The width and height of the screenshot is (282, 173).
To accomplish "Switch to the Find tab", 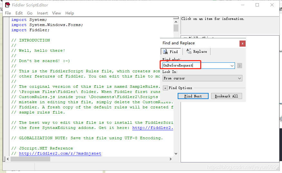I will tap(171, 51).
